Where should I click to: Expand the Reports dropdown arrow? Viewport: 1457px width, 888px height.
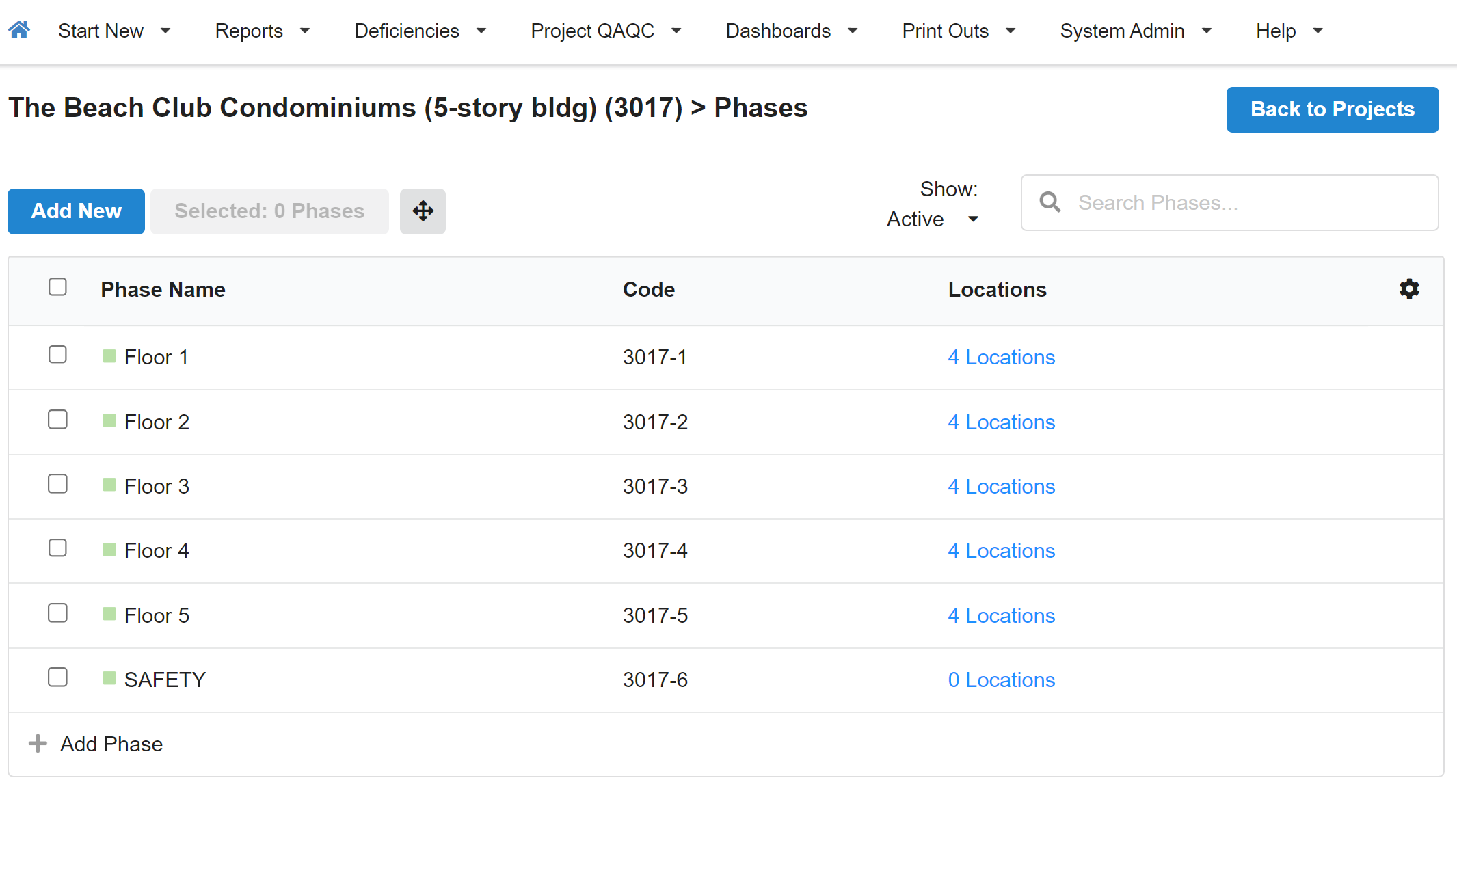tap(305, 31)
